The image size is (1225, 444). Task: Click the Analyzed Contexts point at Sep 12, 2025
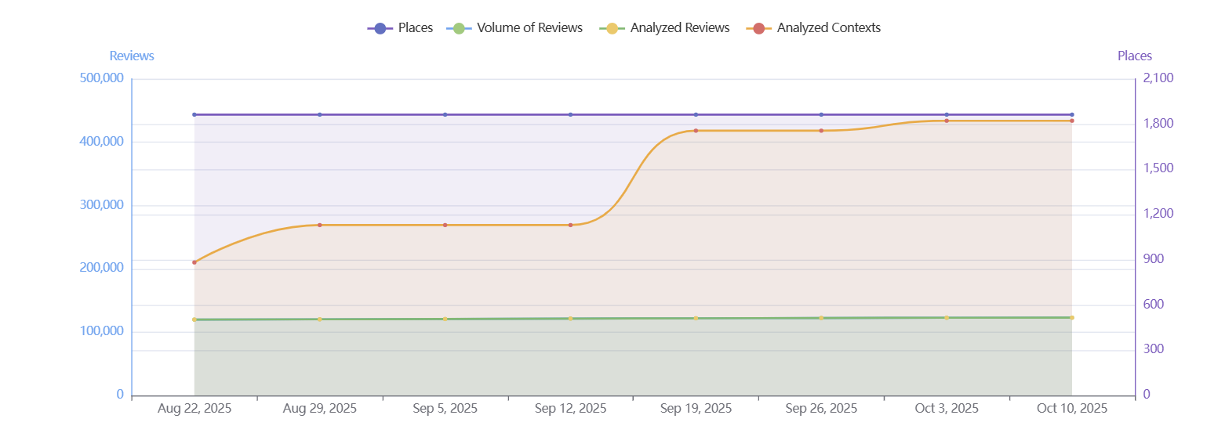point(570,225)
